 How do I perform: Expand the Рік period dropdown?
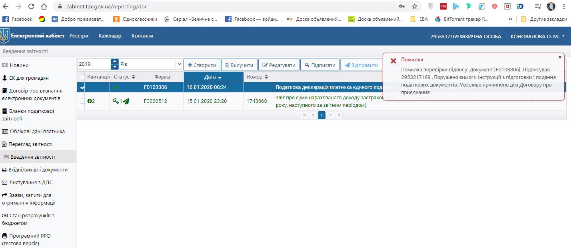[x=179, y=64]
